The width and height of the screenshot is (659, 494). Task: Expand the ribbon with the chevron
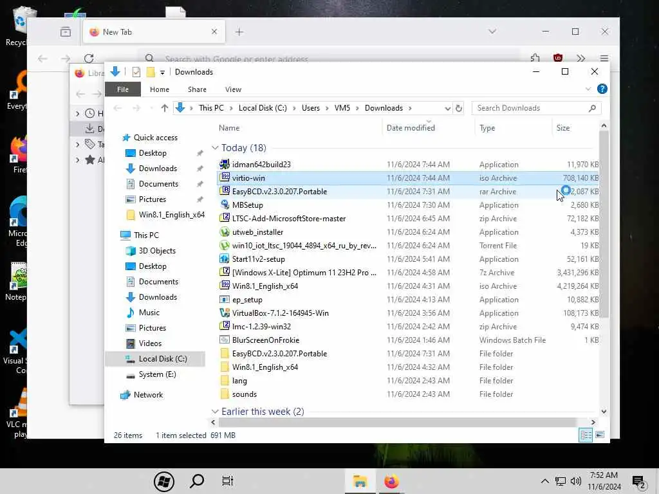pyautogui.click(x=588, y=89)
